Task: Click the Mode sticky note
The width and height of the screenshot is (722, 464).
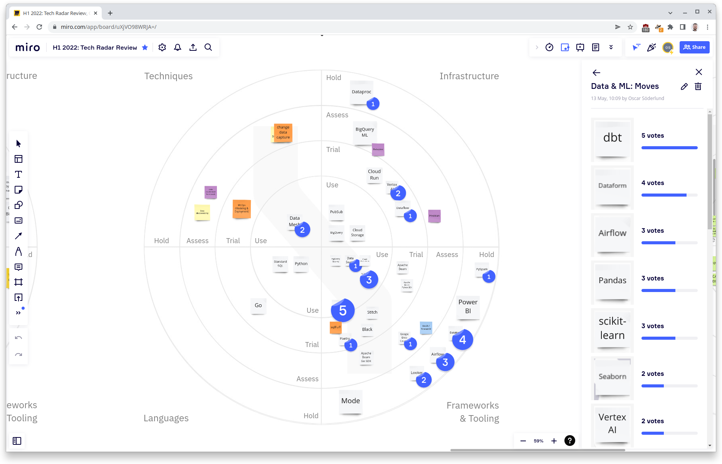Action: point(351,401)
